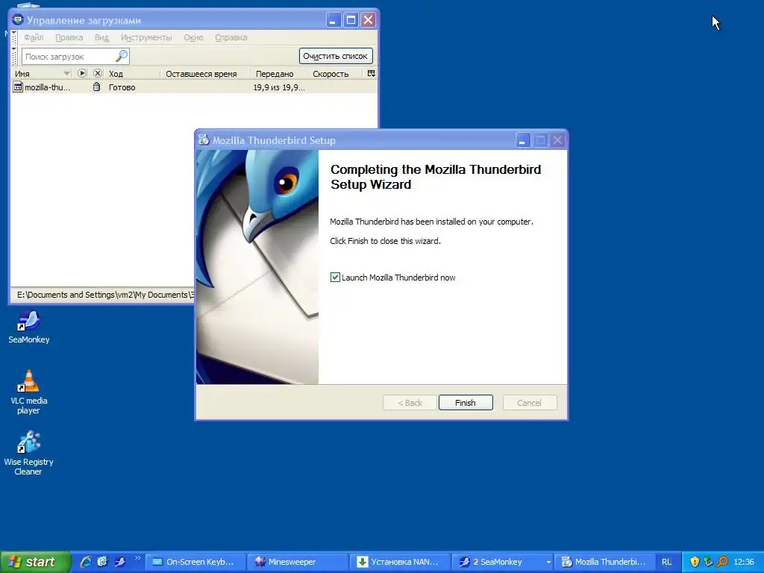Open the SeaMonkey desktop shortcut

(x=29, y=327)
